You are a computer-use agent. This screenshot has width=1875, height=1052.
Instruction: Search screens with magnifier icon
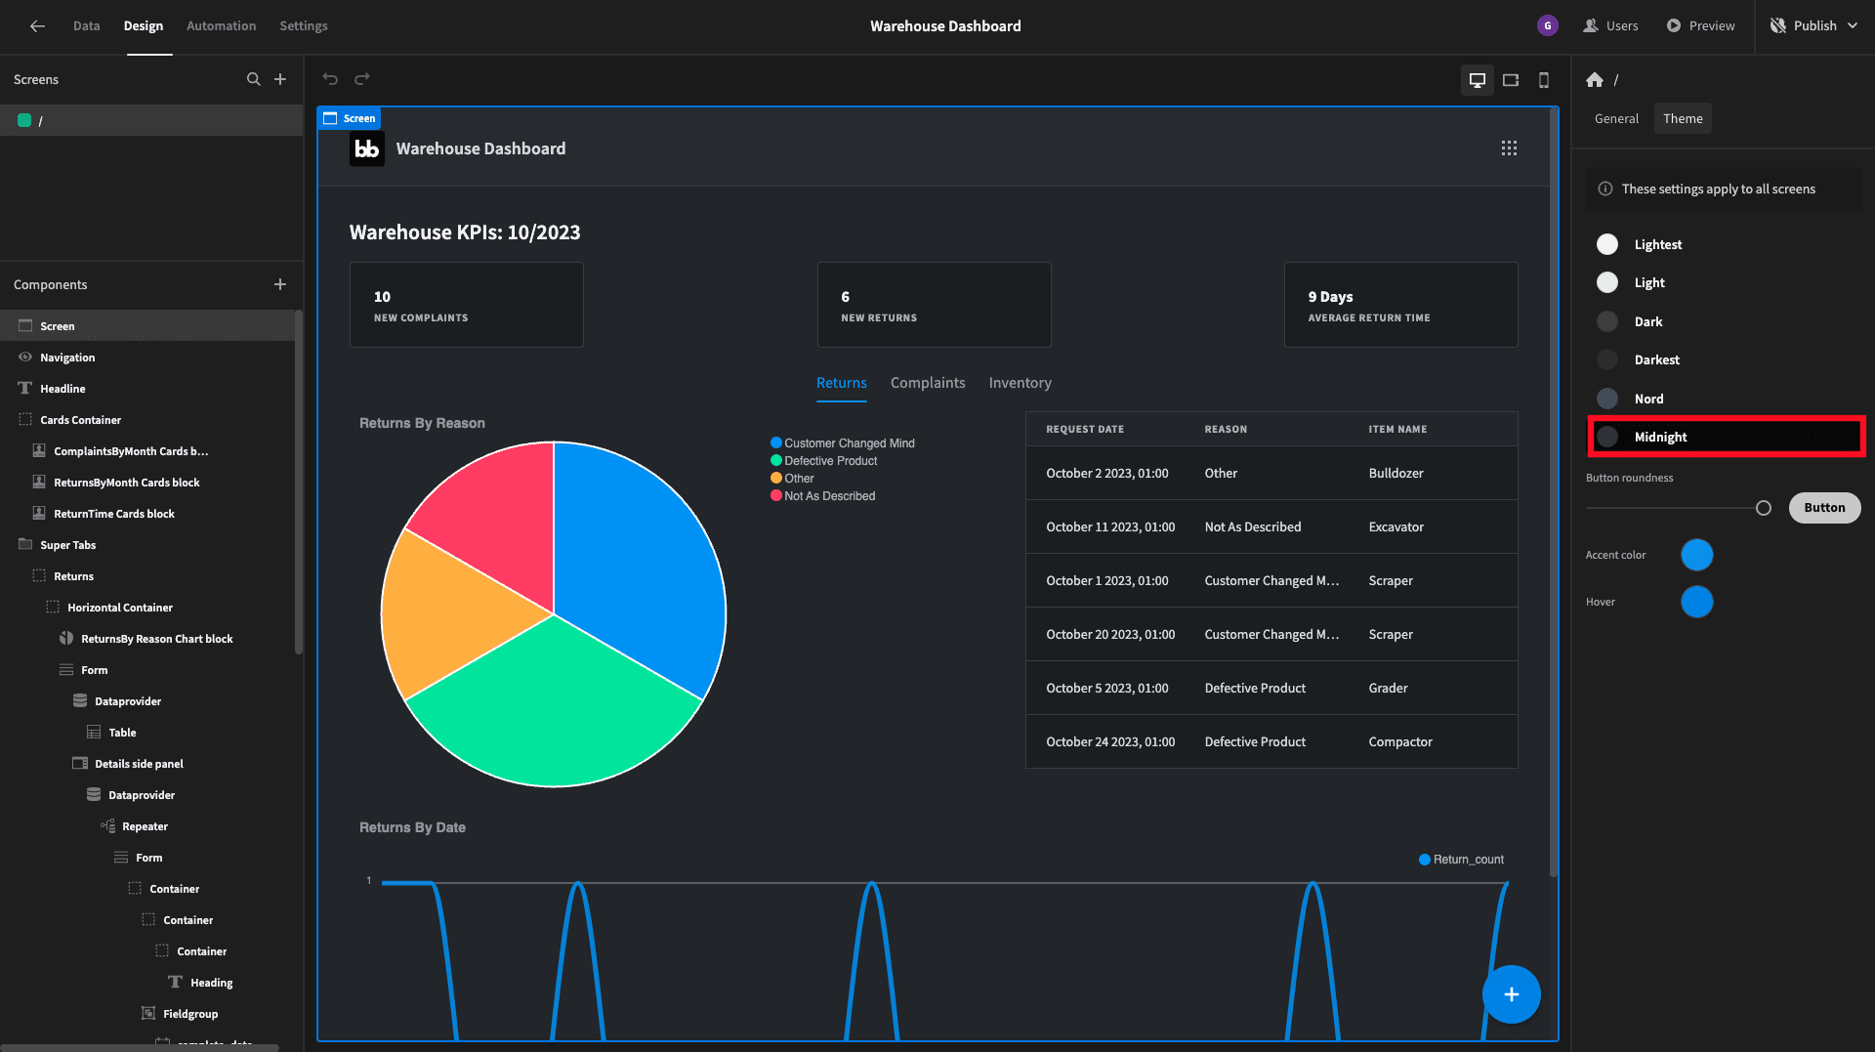[x=254, y=79]
